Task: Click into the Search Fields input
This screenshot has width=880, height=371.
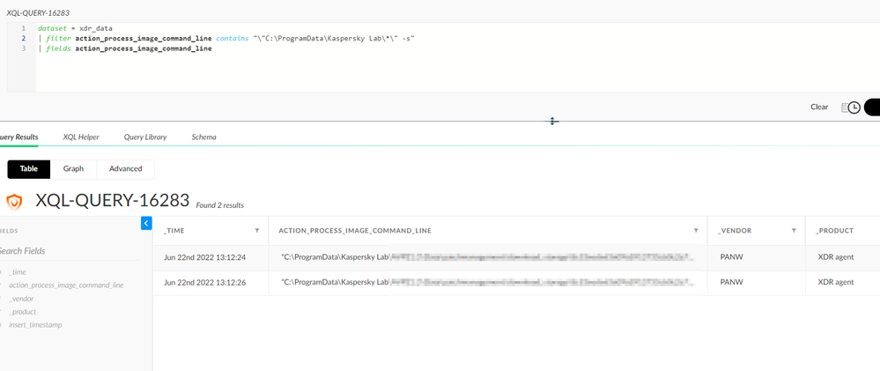Action: click(x=69, y=251)
